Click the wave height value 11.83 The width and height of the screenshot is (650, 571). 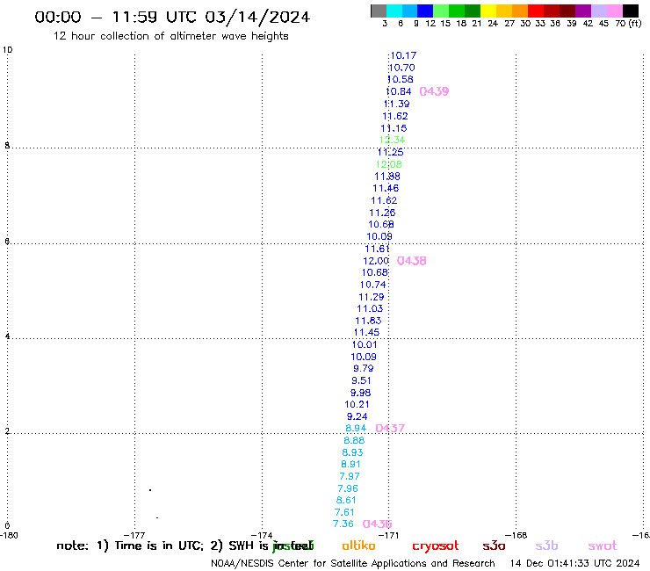click(368, 321)
